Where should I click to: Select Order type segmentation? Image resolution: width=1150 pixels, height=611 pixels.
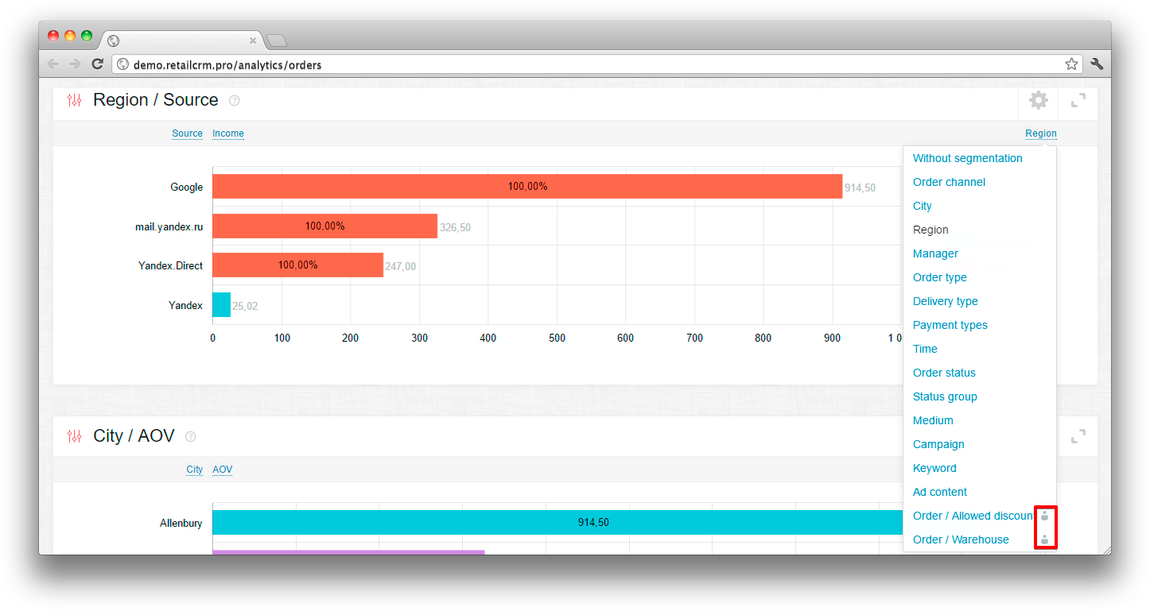coord(940,277)
